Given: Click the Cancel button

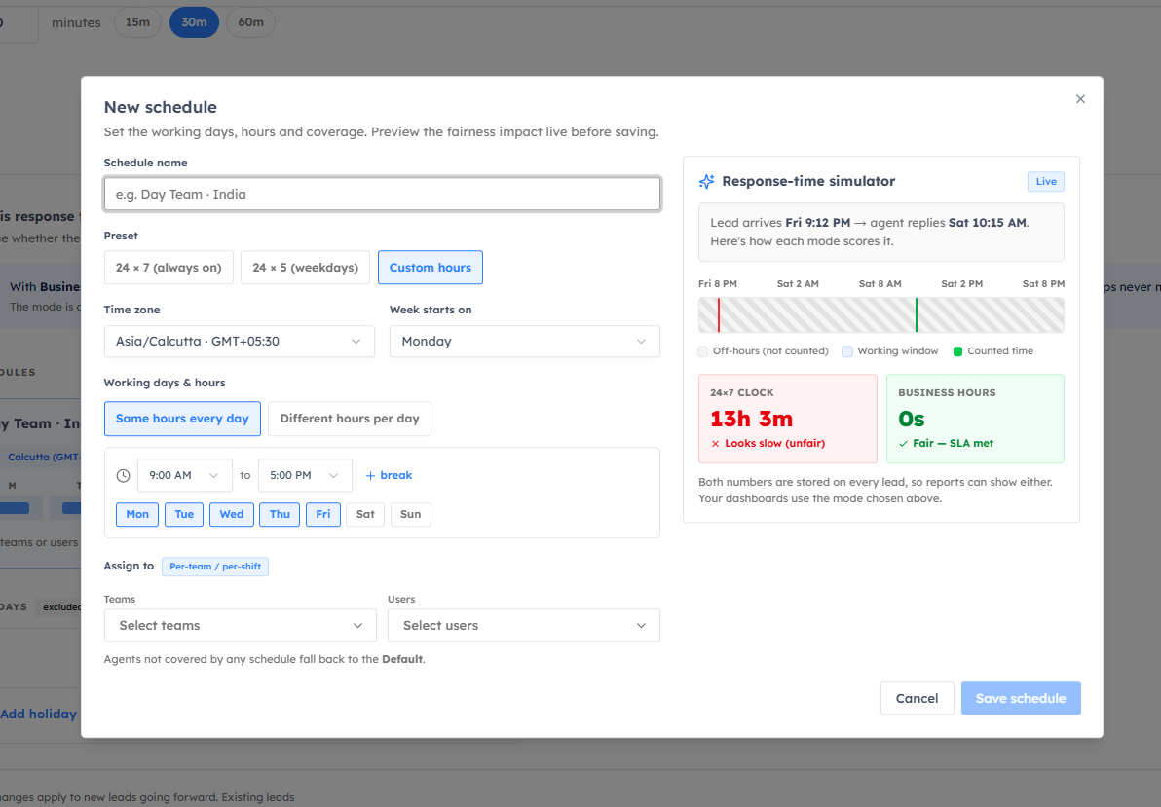Looking at the screenshot, I should point(917,698).
